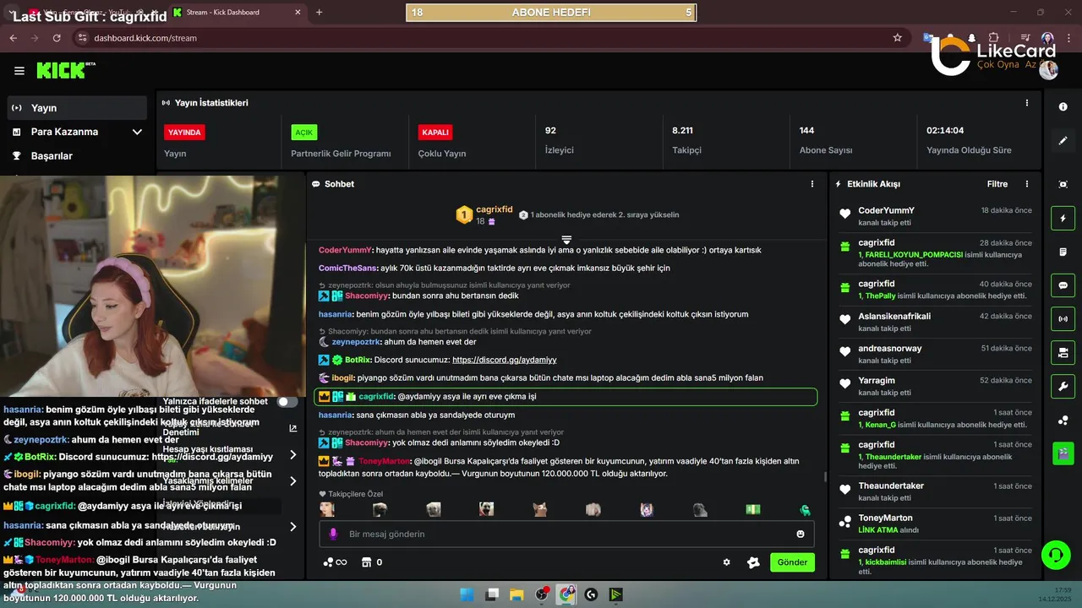Open the discord.gg/aydamiyy link in chat
The image size is (1082, 608).
tap(505, 360)
